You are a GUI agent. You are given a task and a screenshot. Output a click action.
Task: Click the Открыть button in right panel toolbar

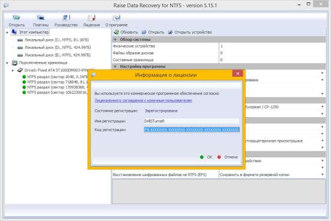pyautogui.click(x=153, y=32)
